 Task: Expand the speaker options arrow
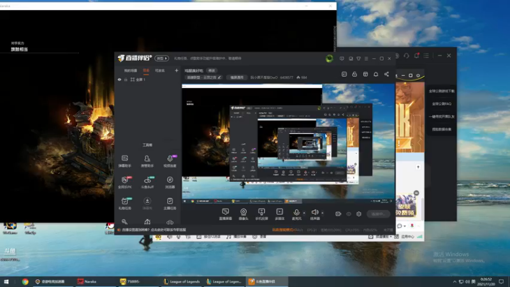[x=323, y=213]
